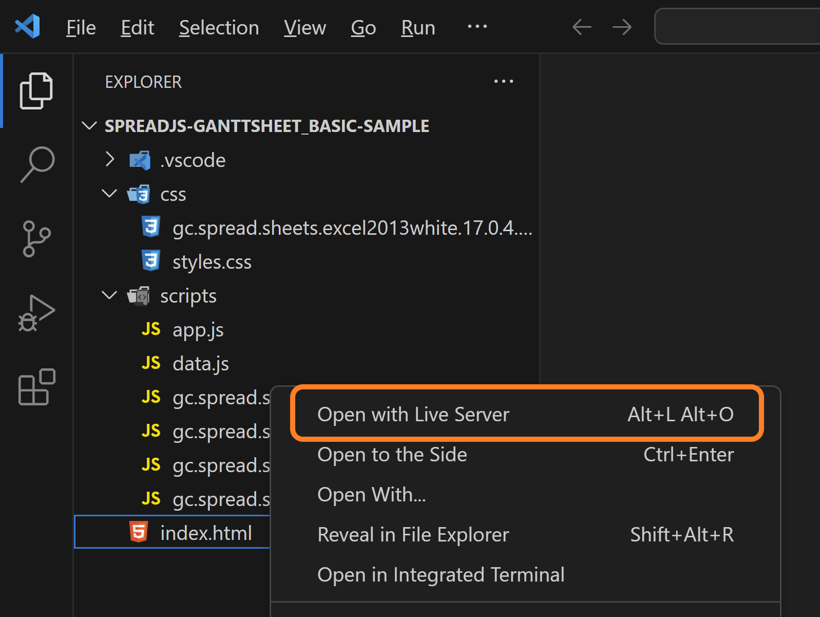Image resolution: width=820 pixels, height=617 pixels.
Task: Choose Open to the Side
Action: (x=526, y=455)
